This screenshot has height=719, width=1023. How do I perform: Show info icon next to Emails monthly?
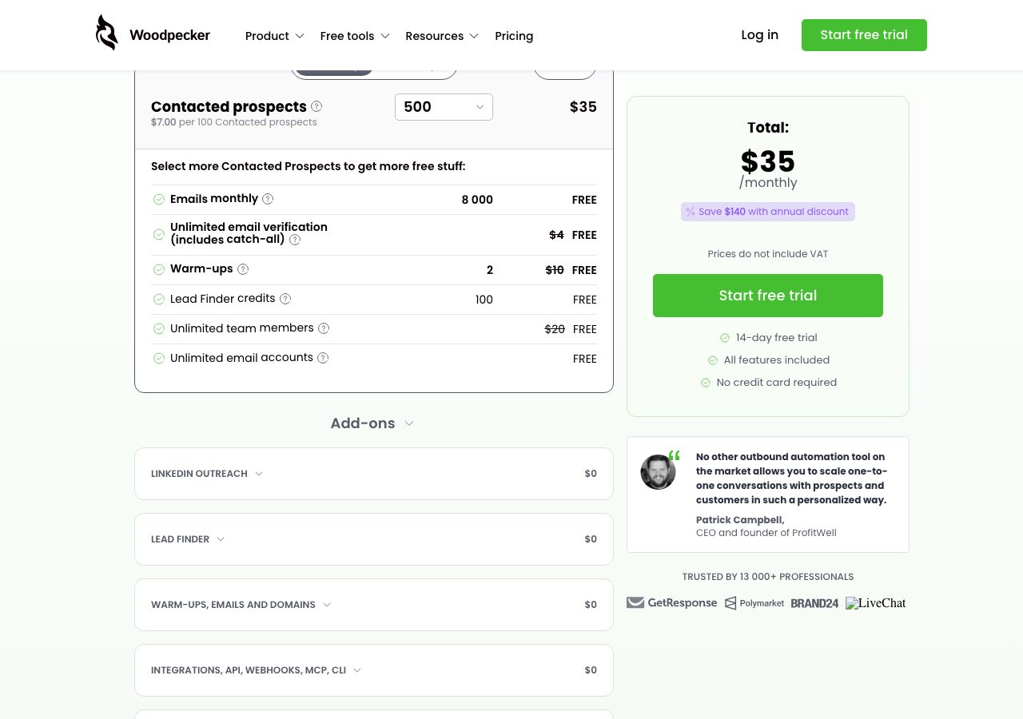tap(268, 199)
